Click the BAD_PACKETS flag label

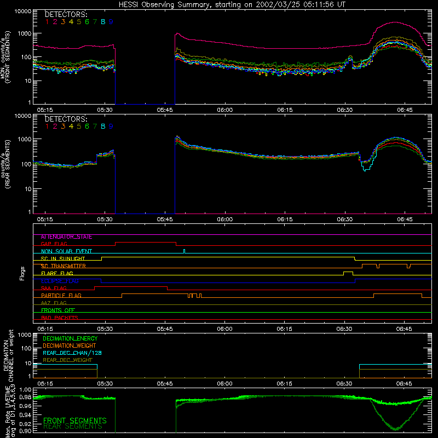pos(60,318)
